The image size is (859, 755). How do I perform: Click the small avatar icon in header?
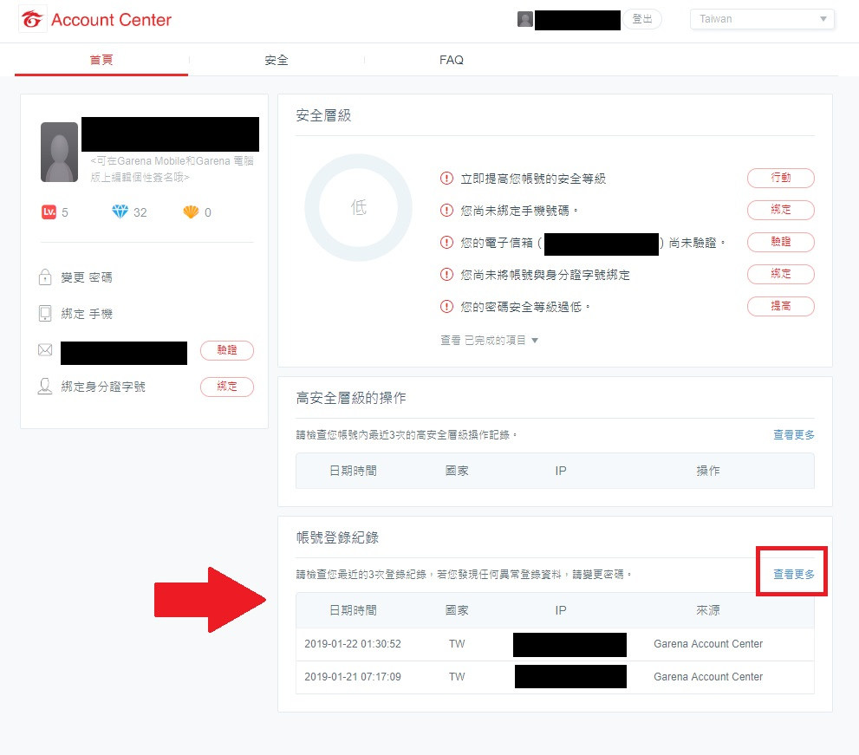[x=524, y=19]
